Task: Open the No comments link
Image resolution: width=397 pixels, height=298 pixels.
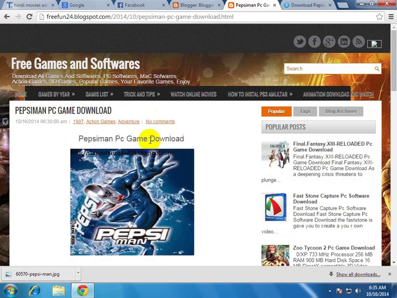Action: pyautogui.click(x=160, y=121)
